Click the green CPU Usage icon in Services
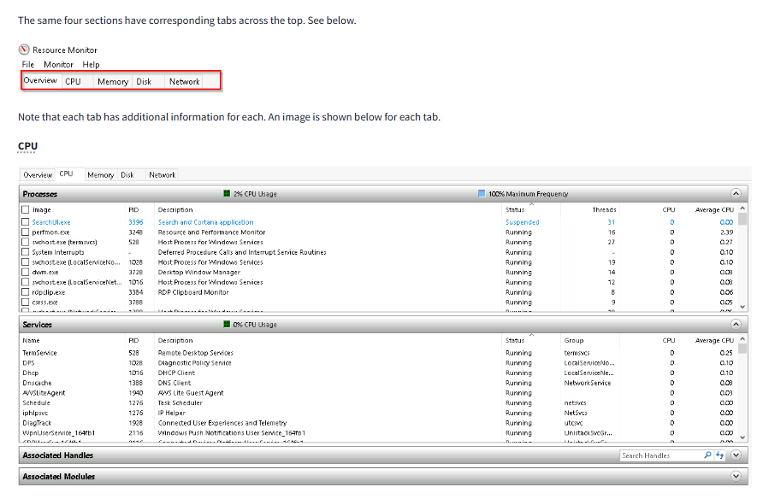The height and width of the screenshot is (499, 775). (x=227, y=325)
